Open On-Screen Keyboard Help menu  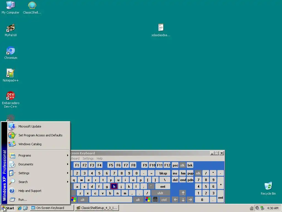(x=100, y=158)
